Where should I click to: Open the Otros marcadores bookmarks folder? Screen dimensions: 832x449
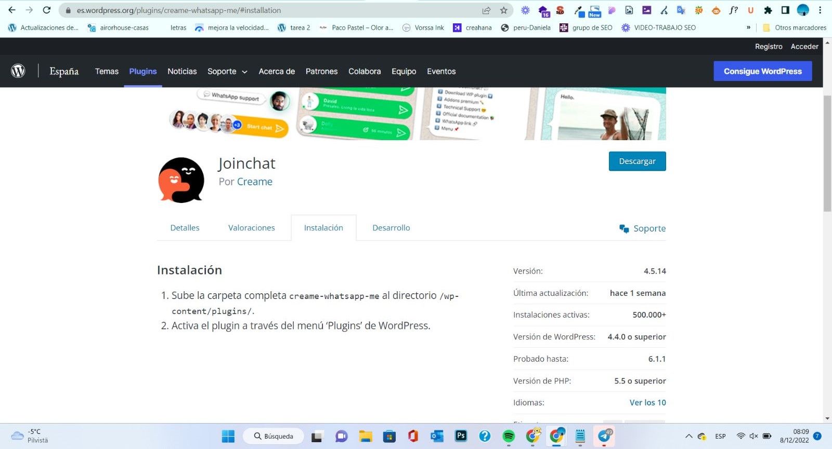pyautogui.click(x=794, y=28)
